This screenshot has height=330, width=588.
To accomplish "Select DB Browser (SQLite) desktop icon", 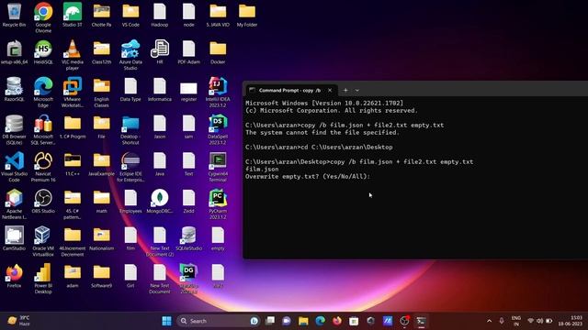I will click(x=14, y=129).
